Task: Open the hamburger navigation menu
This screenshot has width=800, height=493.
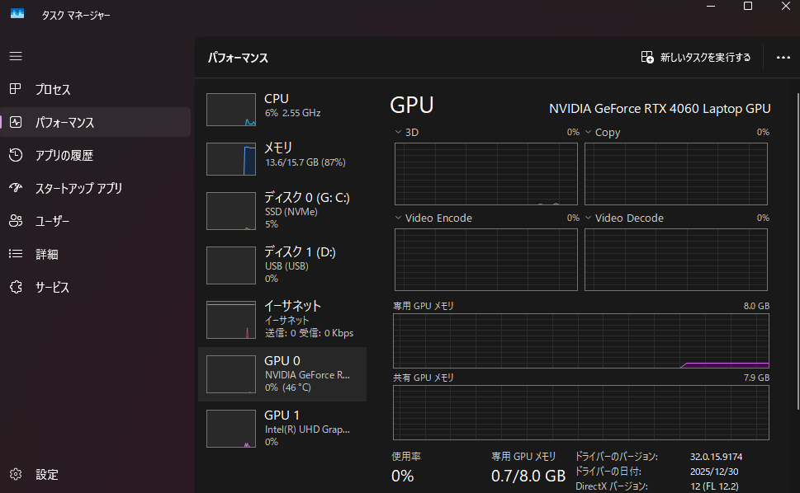Action: pos(16,56)
